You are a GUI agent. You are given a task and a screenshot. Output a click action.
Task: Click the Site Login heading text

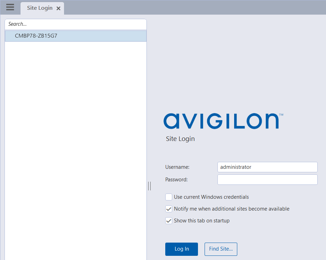[x=180, y=139]
